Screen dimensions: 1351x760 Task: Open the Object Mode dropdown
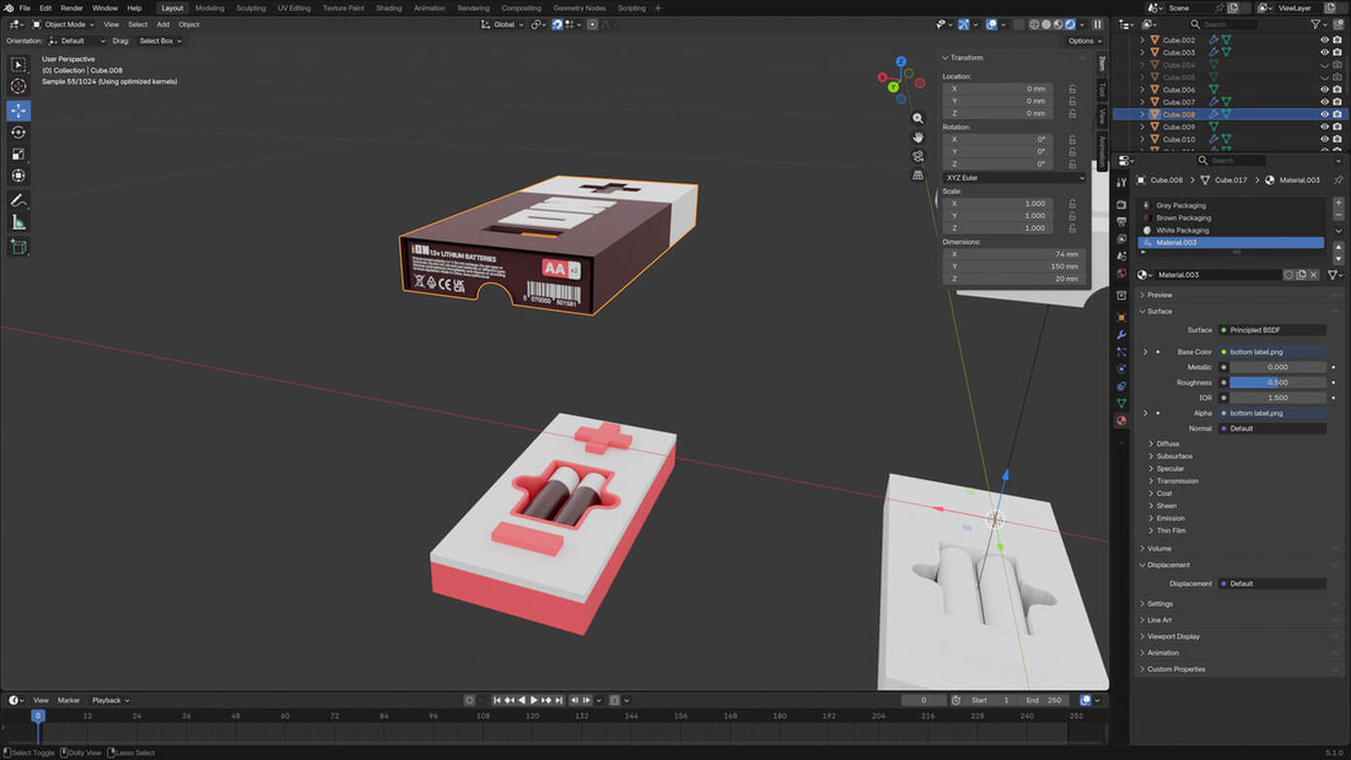coord(64,24)
